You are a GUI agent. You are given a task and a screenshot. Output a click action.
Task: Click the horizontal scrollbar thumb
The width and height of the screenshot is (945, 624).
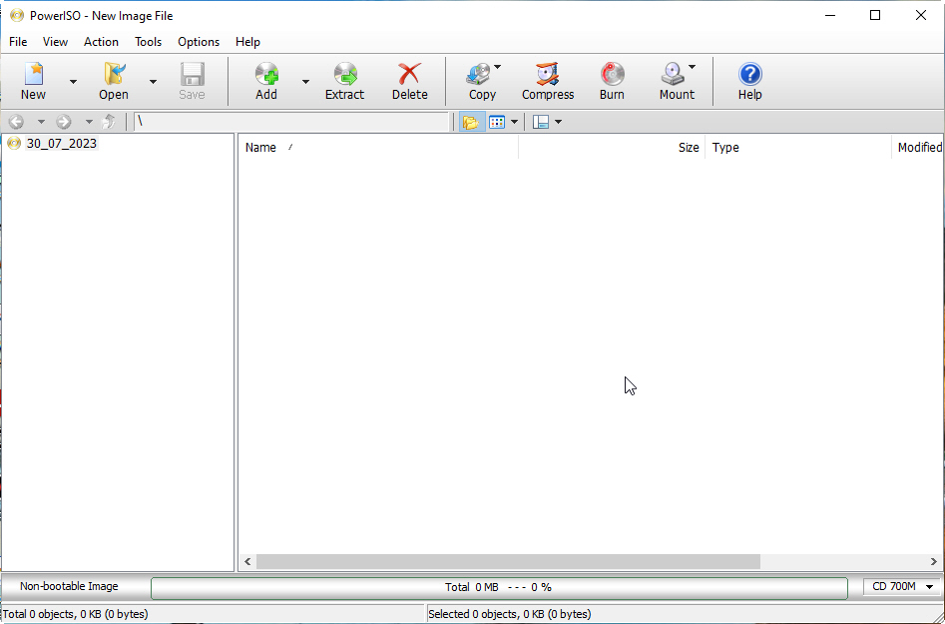[x=508, y=561]
